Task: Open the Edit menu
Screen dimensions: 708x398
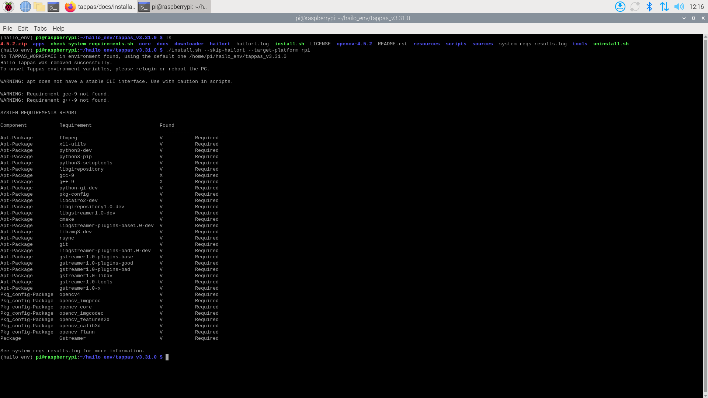Action: coord(23,28)
